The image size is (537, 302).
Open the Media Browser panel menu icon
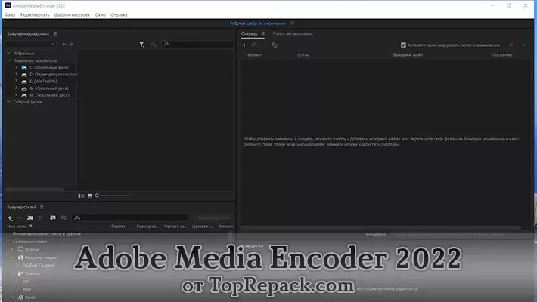pyautogui.click(x=55, y=34)
